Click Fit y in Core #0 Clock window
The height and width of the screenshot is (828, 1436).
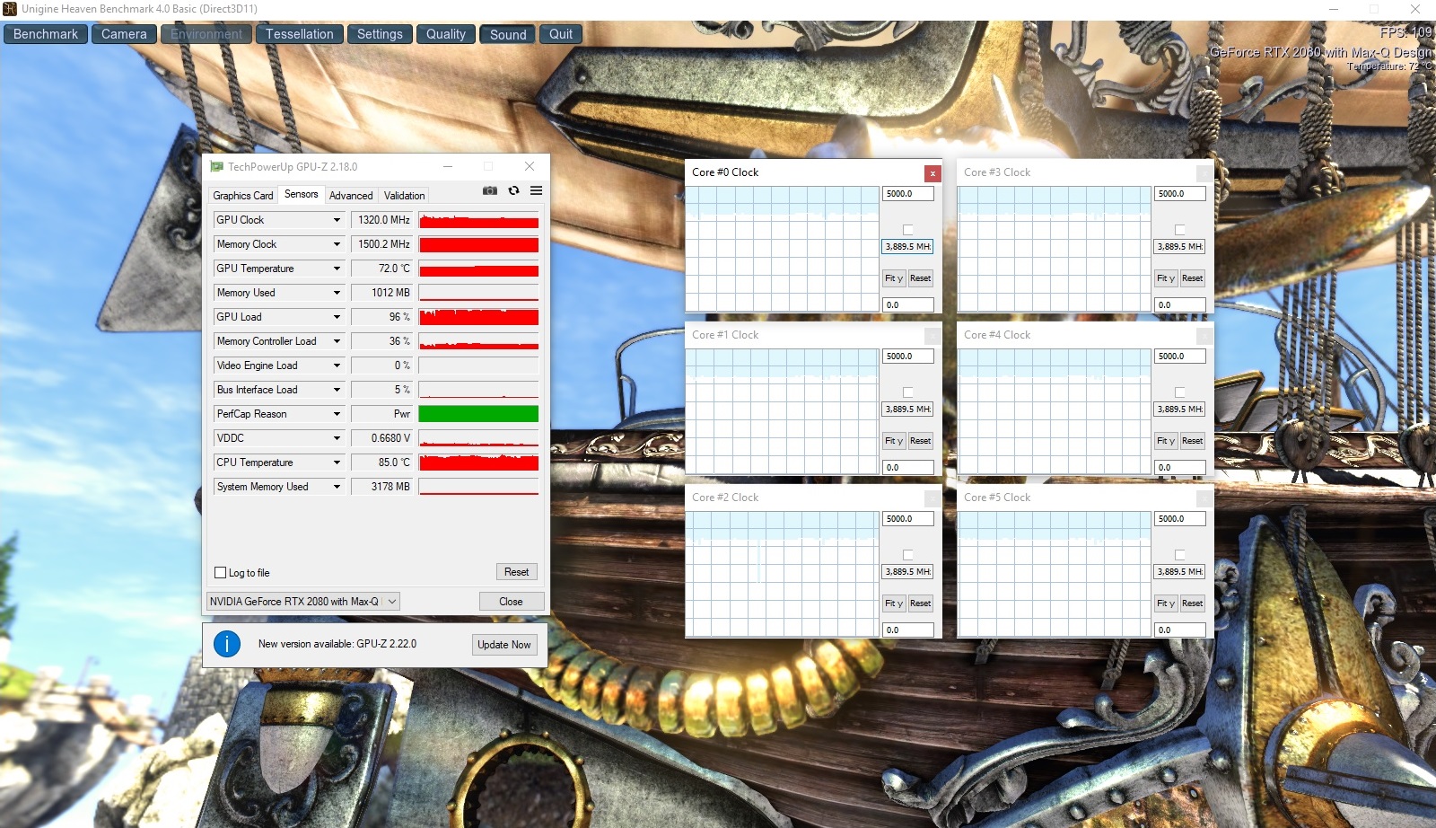click(x=894, y=278)
